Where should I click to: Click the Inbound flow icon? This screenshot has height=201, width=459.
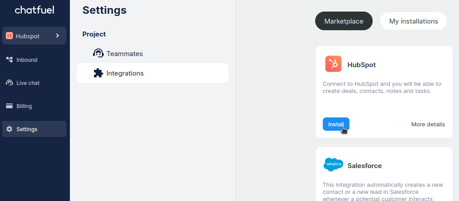9,60
